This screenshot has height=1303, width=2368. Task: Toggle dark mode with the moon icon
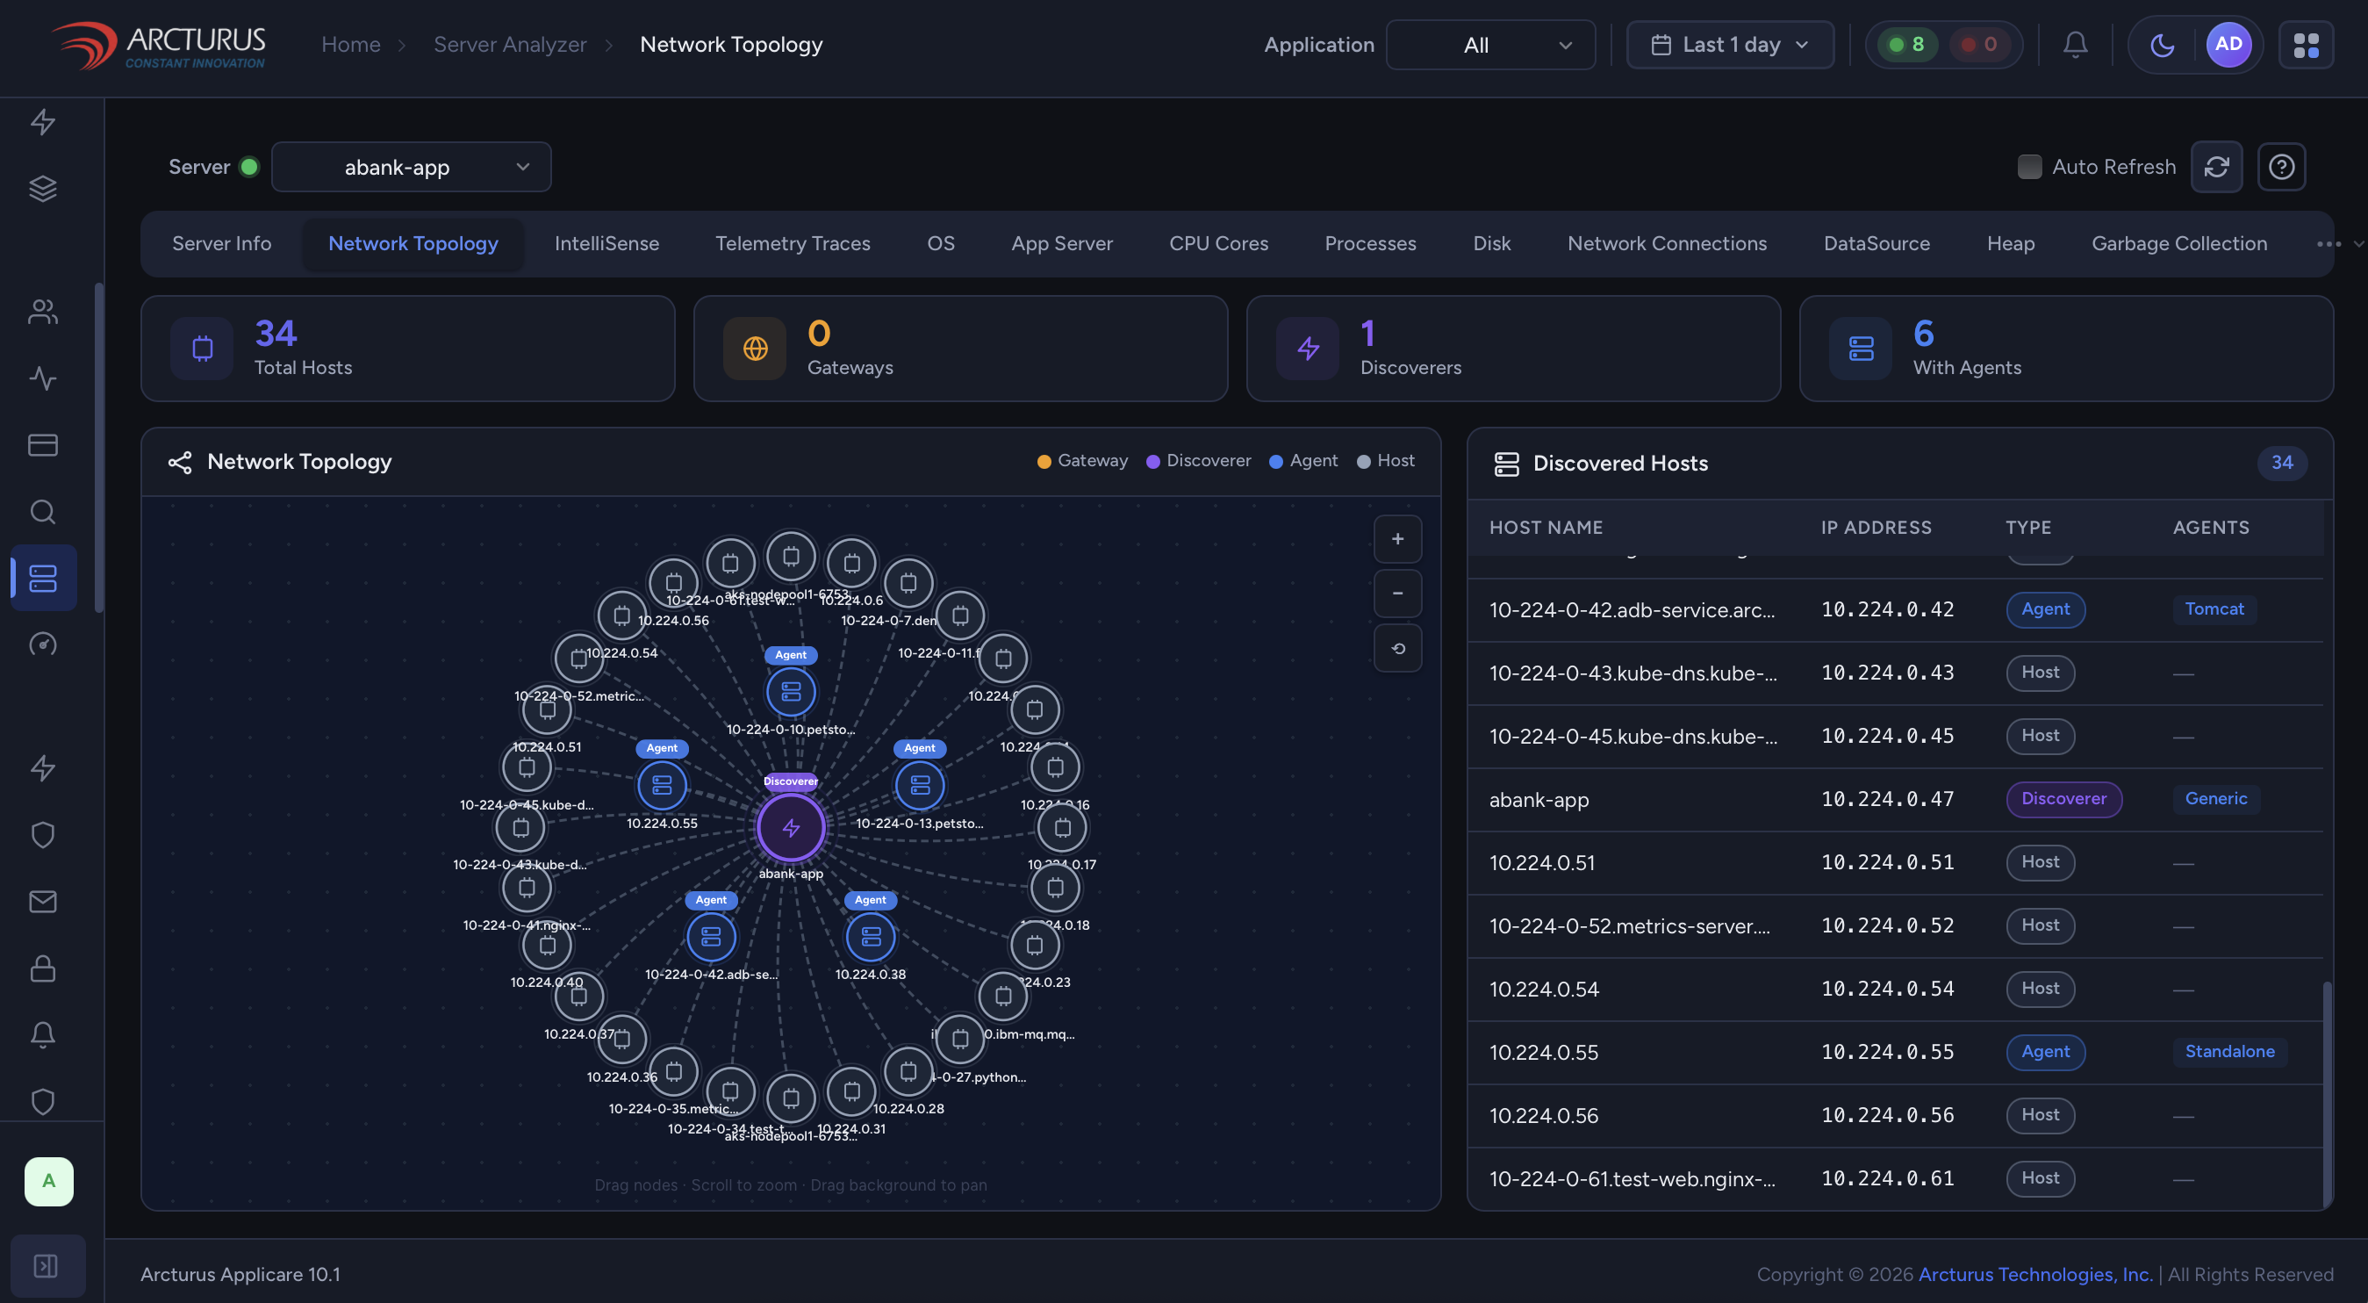pos(2162,44)
